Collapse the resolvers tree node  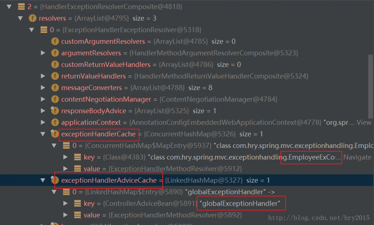click(21, 18)
